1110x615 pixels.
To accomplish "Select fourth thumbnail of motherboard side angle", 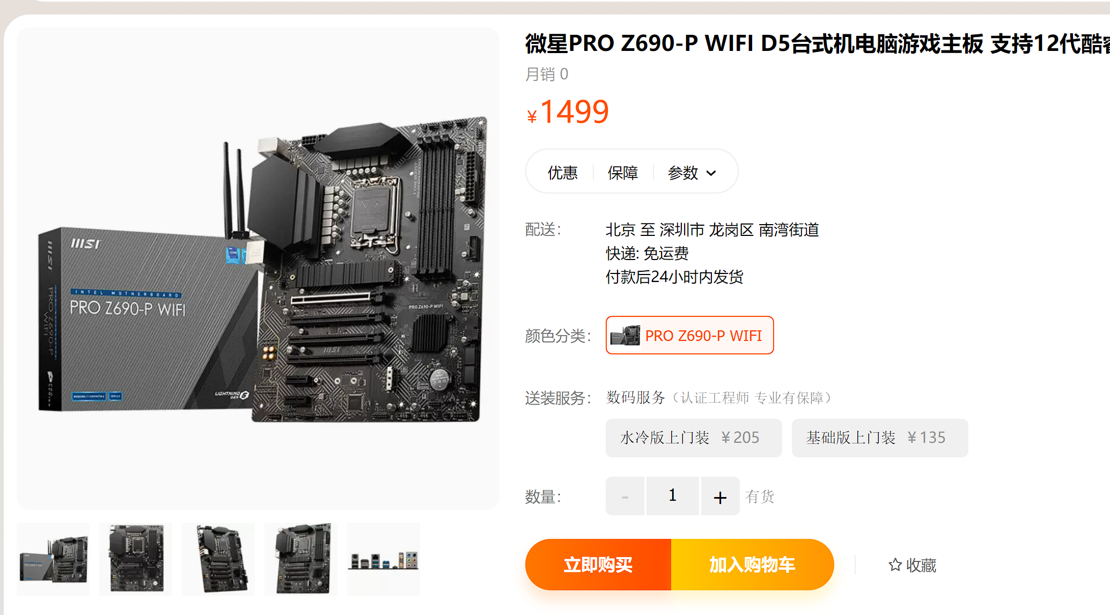I will [301, 559].
